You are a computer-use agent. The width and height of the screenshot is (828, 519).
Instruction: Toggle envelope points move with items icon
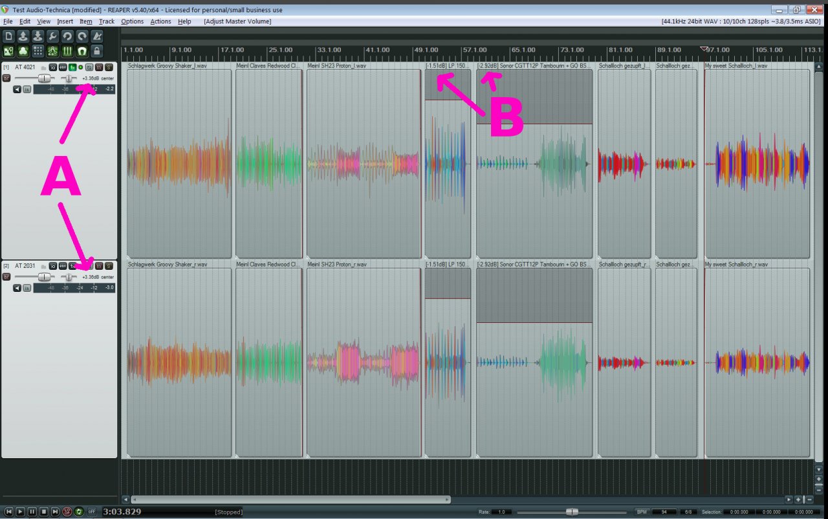click(53, 50)
